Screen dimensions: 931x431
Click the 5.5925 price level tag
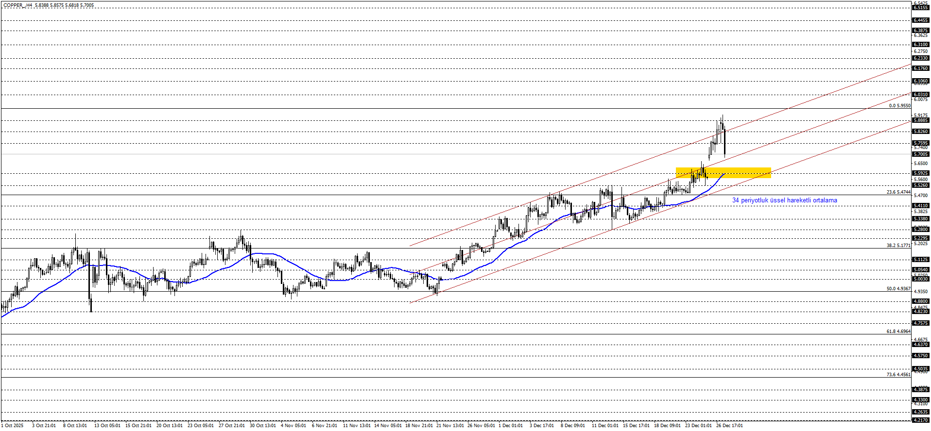point(921,173)
